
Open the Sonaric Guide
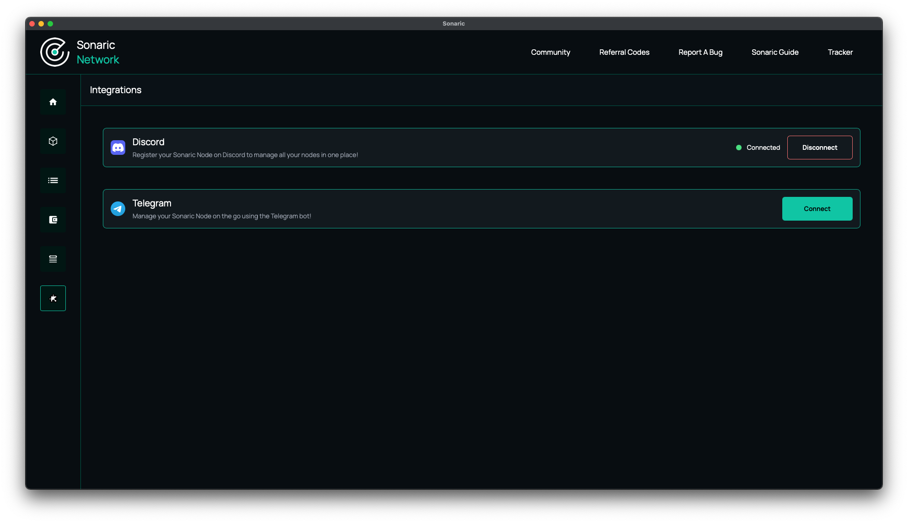point(775,52)
